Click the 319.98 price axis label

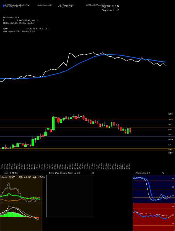click(171, 119)
